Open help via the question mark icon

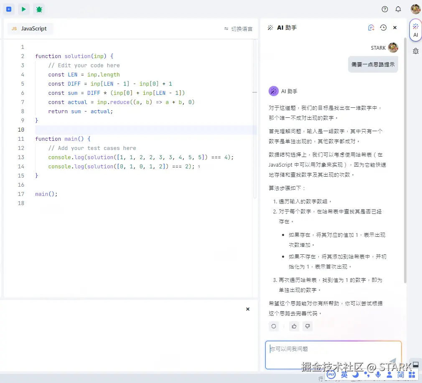(x=384, y=9)
